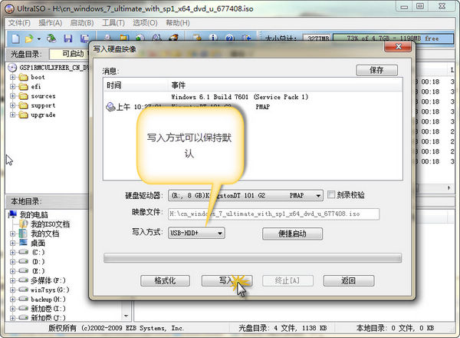The image size is (460, 338).
Task: Click the win7sys (G:) drive icon
Action: 23,290
